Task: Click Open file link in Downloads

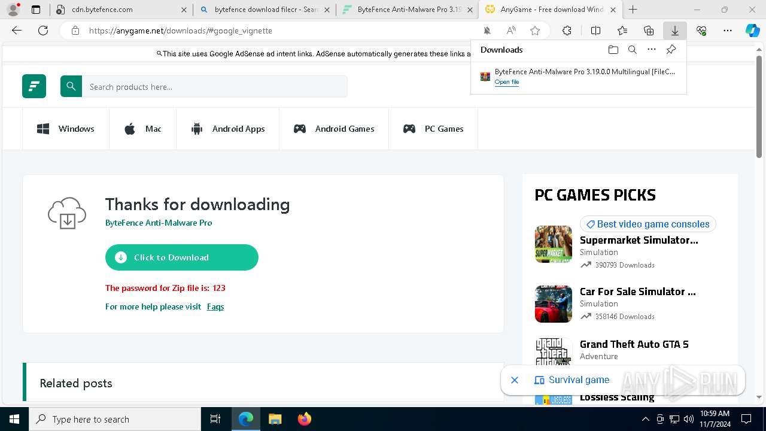Action: pos(507,82)
